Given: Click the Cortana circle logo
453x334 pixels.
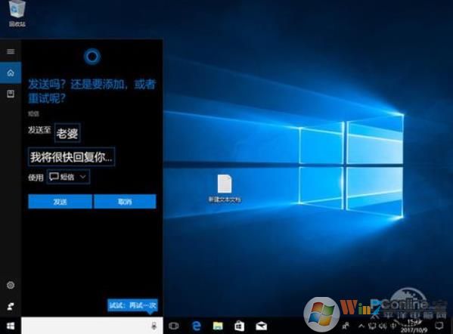Looking at the screenshot, I should coord(92,56).
